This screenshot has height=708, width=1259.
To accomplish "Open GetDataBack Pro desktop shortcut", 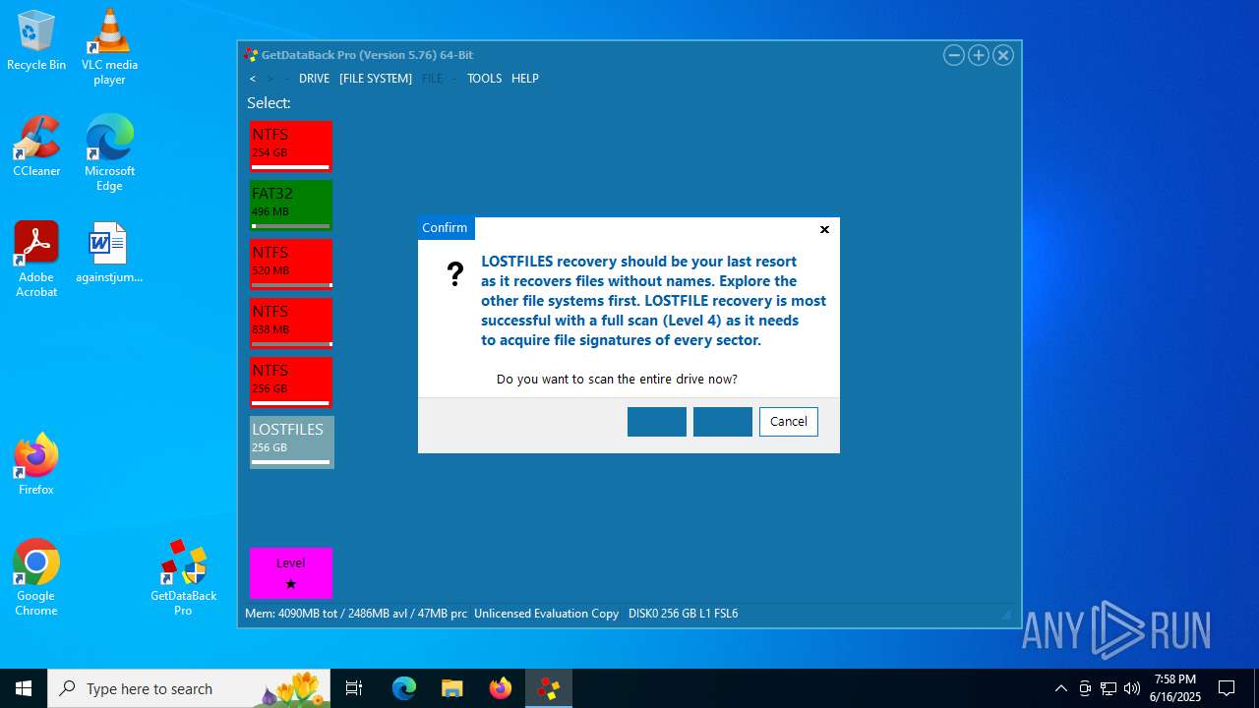I will pos(183,577).
